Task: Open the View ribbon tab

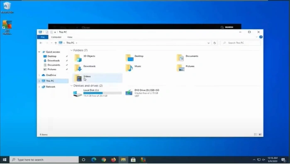Action: click(x=70, y=37)
